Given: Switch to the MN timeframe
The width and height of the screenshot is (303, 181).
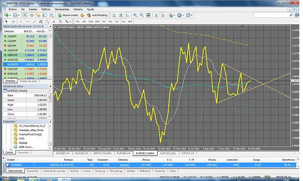Looking at the screenshot, I should 130,21.
